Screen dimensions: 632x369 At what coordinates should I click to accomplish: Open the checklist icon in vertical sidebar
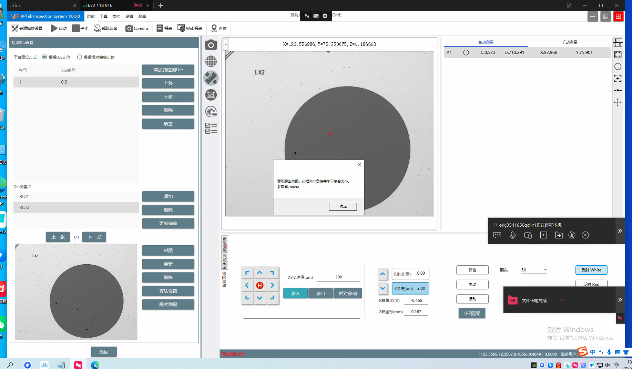pos(211,128)
